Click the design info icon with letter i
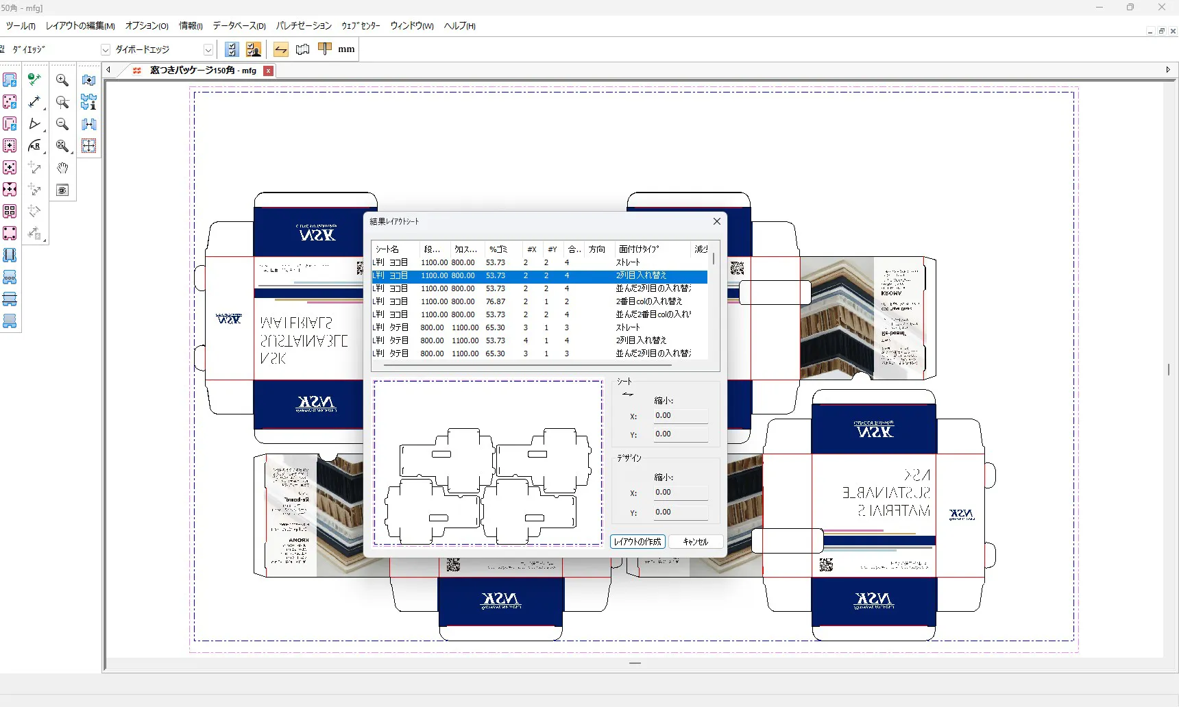Image resolution: width=1179 pixels, height=707 pixels. tap(88, 102)
